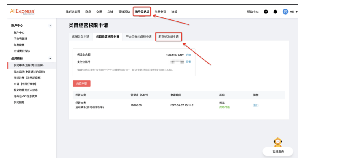Open 店铺类目指标 in the sidebar
337x163 pixels.
[x=22, y=51]
